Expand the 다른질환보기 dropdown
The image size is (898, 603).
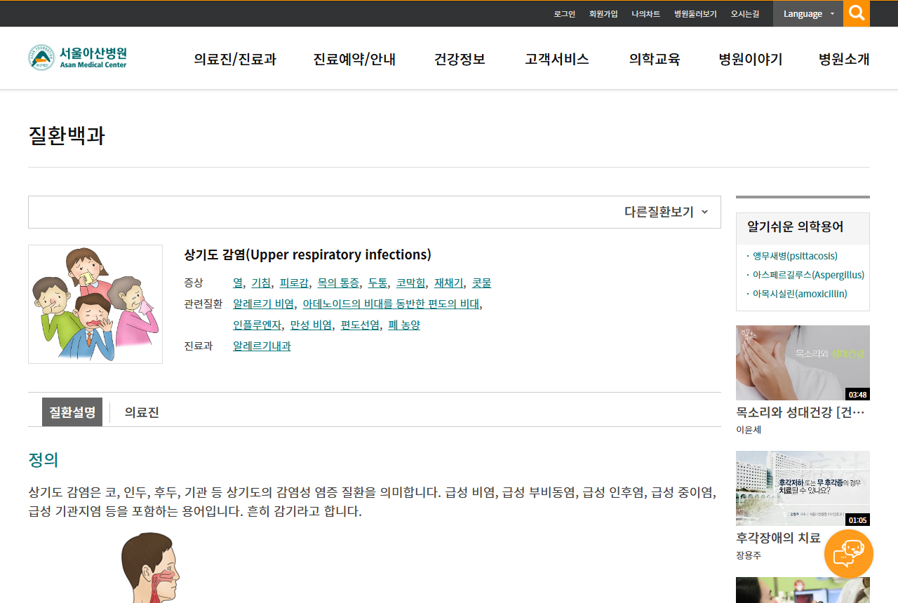(x=666, y=212)
